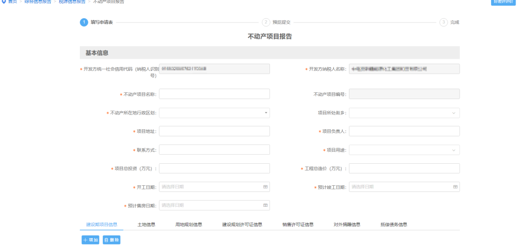Switch to the 土地信息 tab
Screen dimensions: 517x247
tap(146, 225)
